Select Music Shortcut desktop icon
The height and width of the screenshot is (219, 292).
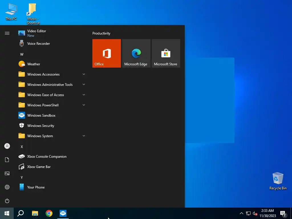tap(33, 14)
